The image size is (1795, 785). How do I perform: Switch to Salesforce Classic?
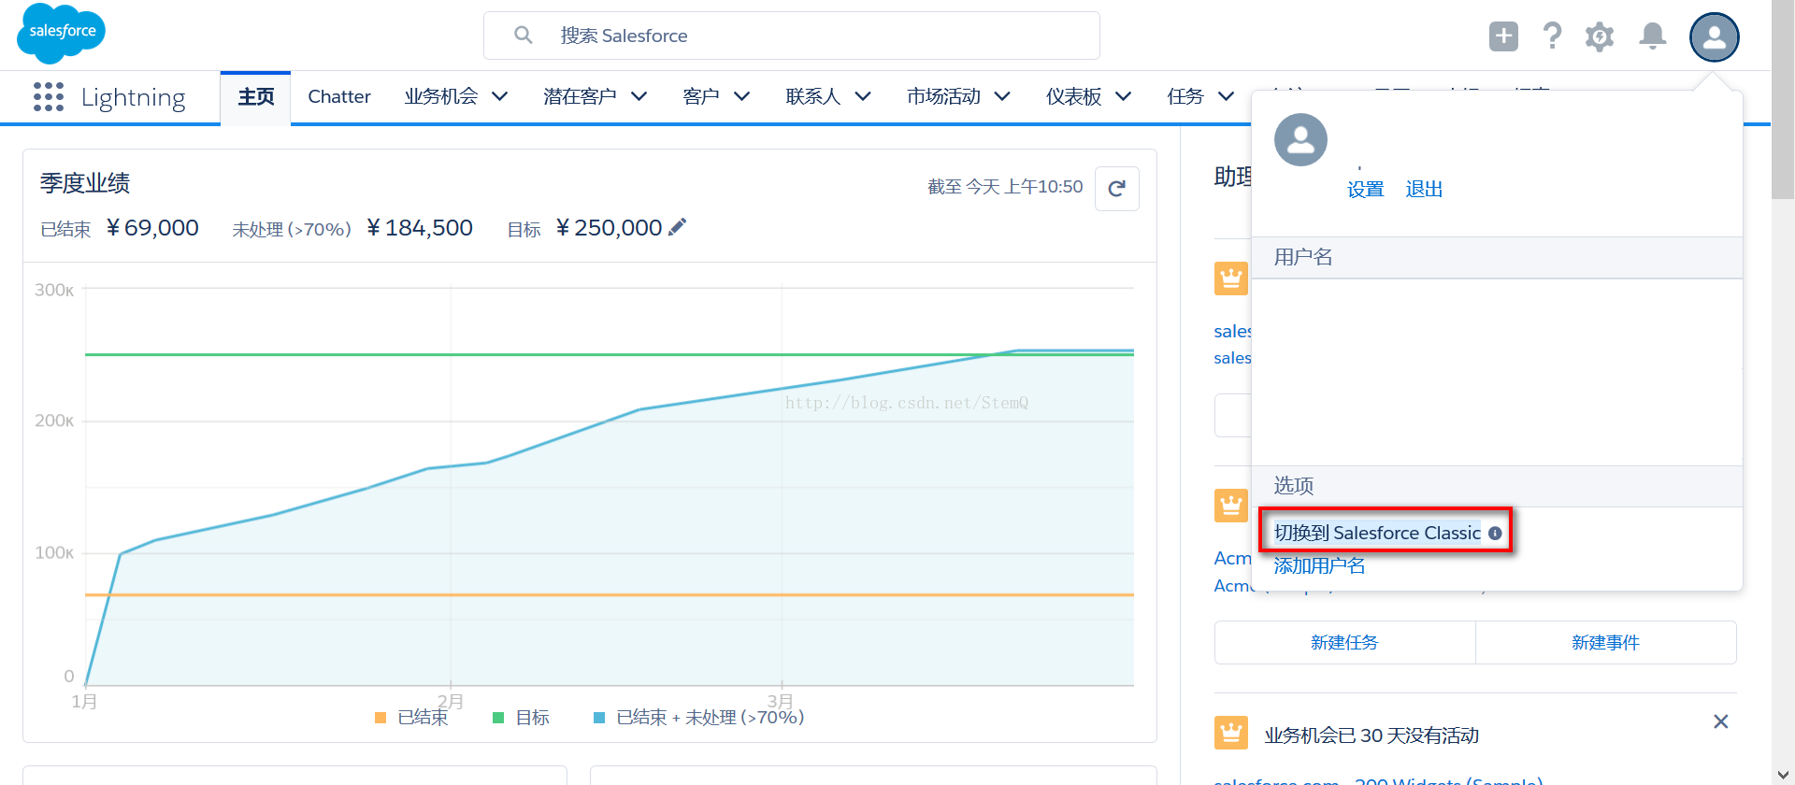coord(1377,533)
